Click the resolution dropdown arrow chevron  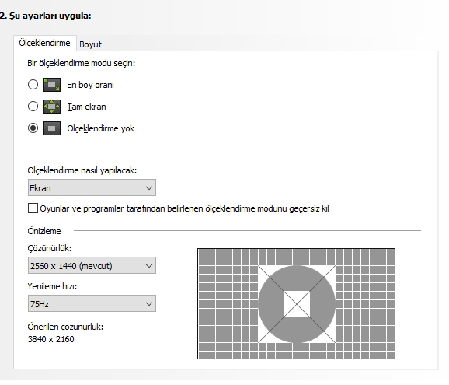click(x=149, y=266)
